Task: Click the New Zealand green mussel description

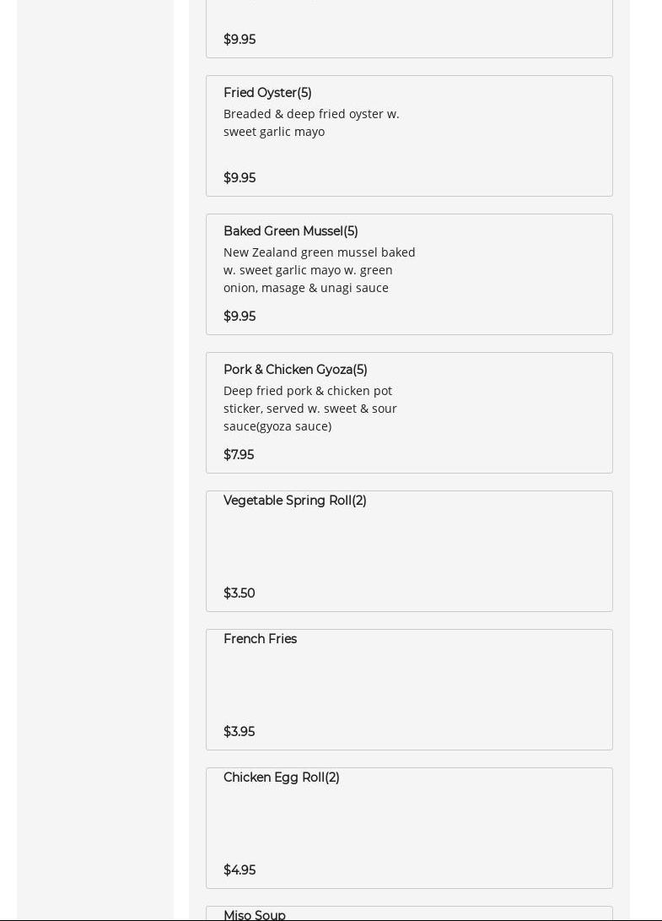Action: point(319,270)
